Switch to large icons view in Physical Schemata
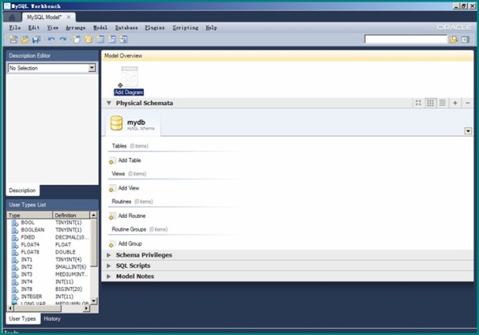This screenshot has width=479, height=335. click(x=418, y=103)
